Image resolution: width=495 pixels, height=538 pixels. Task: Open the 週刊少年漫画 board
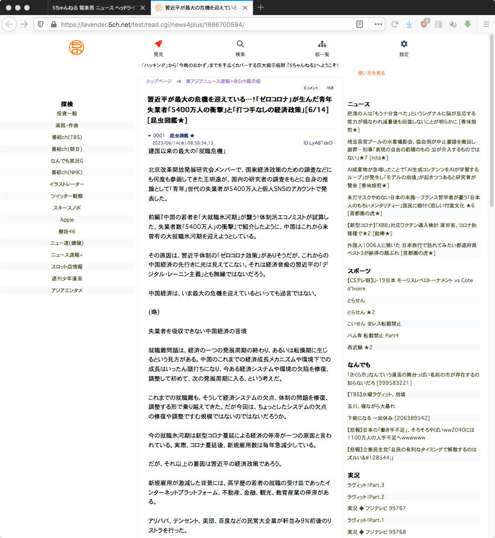point(67,279)
